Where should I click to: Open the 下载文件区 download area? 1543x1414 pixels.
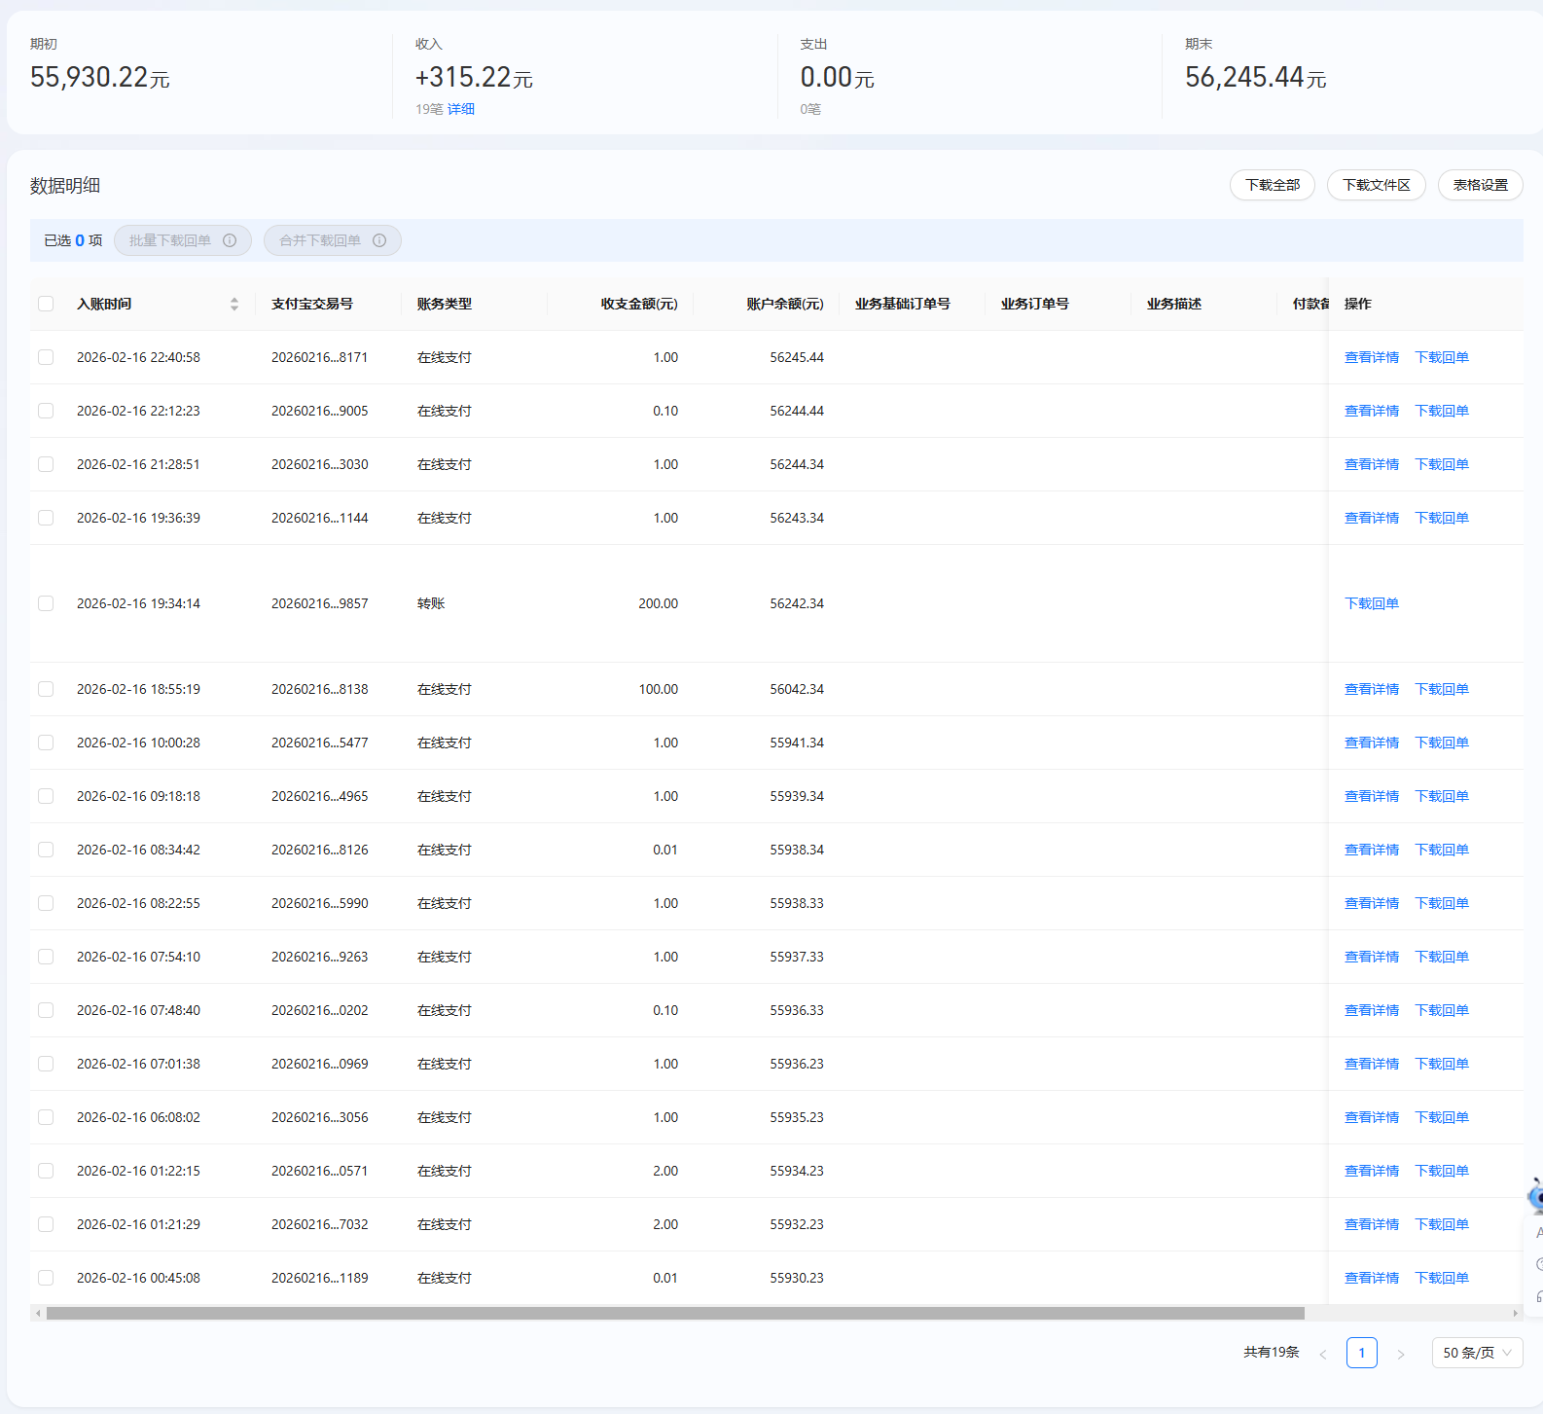click(1376, 185)
